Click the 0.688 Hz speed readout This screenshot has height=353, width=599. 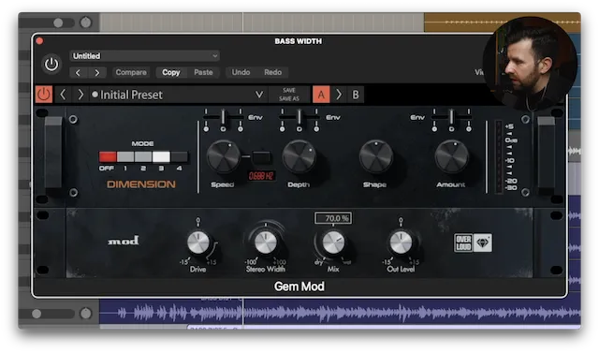coord(261,176)
